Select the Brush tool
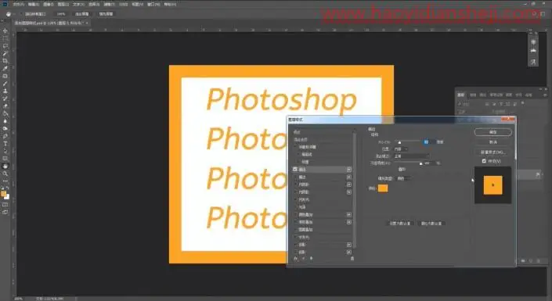Viewport: 552px width, 301px height. [x=5, y=84]
